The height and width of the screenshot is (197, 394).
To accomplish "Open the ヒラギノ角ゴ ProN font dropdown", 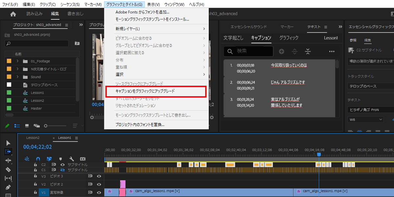I will click(x=371, y=110).
